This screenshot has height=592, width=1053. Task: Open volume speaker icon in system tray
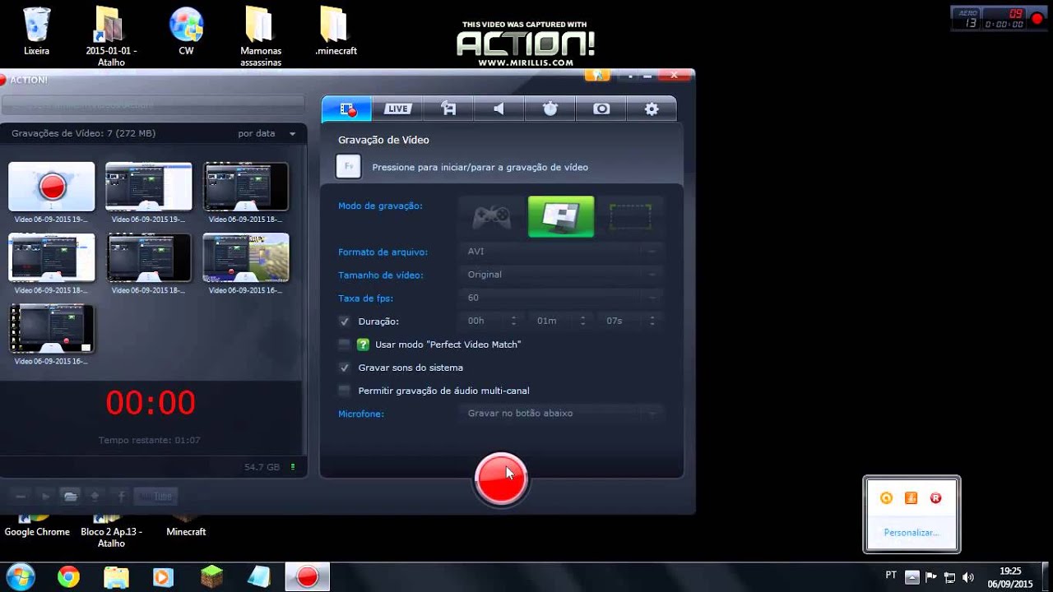[968, 577]
